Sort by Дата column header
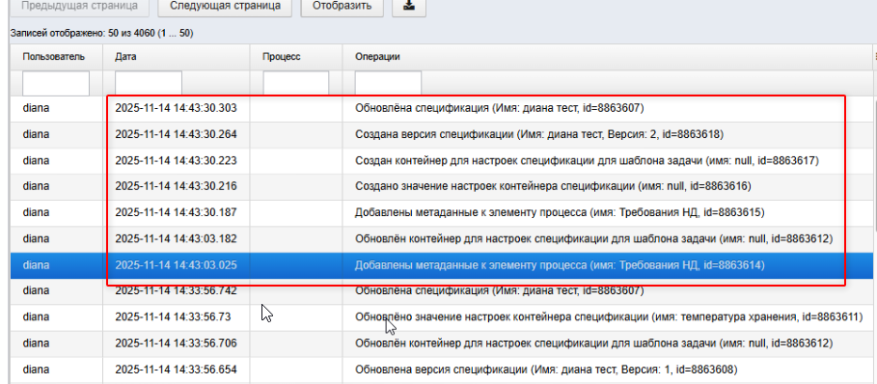This screenshot has width=877, height=384. point(125,57)
